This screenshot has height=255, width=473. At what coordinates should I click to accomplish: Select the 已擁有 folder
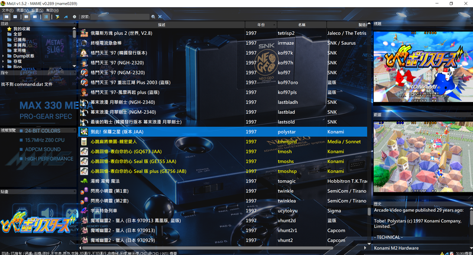point(17,40)
